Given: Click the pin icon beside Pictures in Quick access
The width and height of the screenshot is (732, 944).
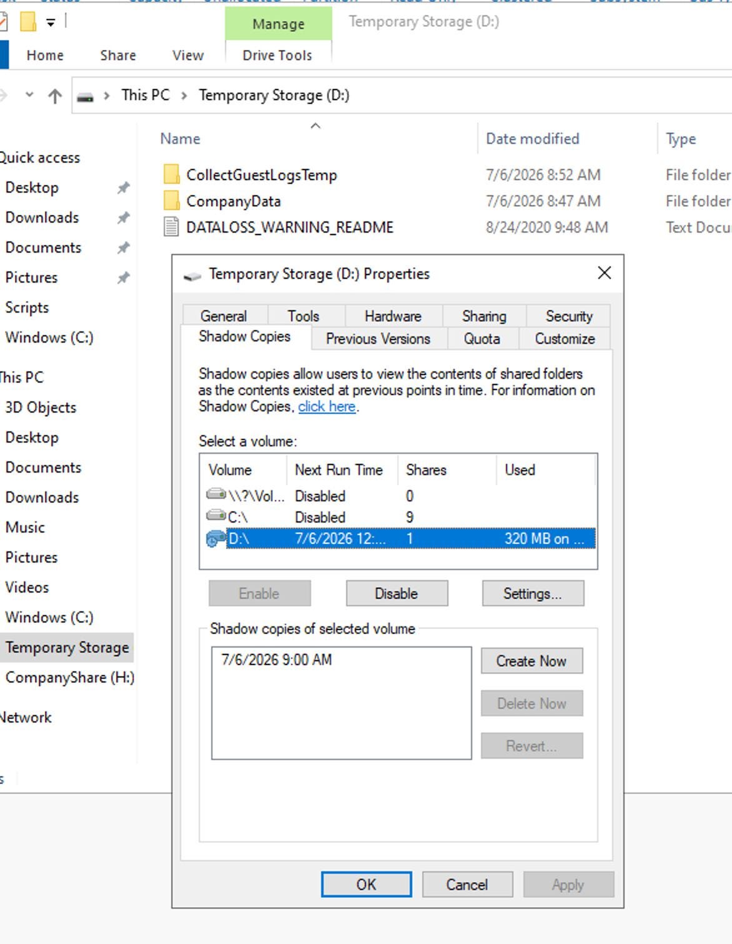Looking at the screenshot, I should [x=124, y=278].
